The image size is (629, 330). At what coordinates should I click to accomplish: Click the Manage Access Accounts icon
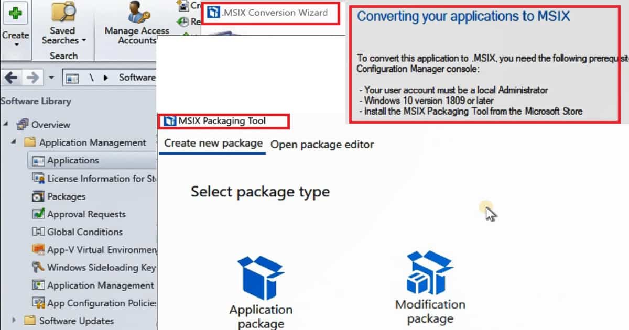click(136, 13)
